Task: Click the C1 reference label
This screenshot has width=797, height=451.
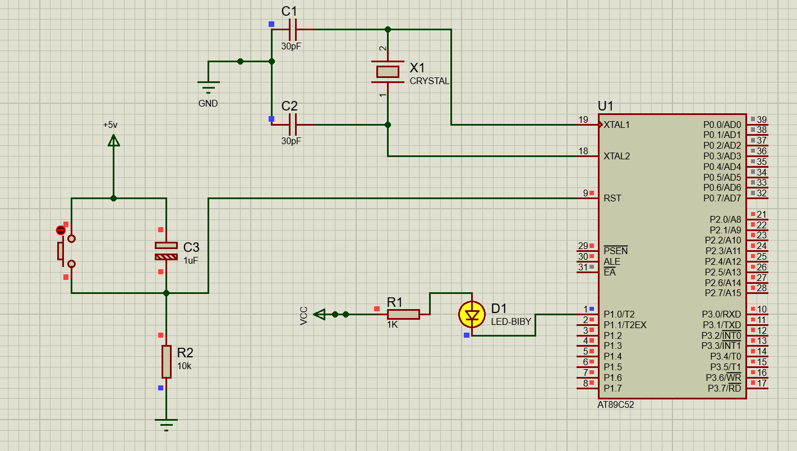Action: [289, 12]
